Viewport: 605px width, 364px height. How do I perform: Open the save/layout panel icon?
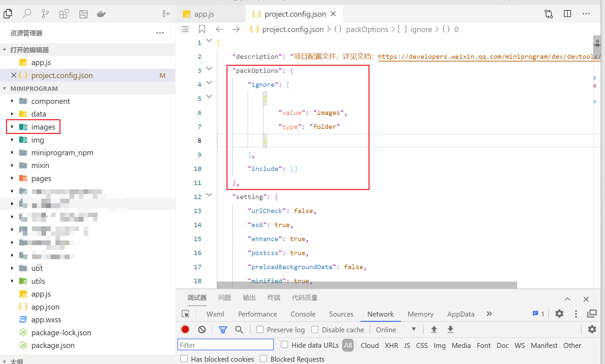[83, 14]
